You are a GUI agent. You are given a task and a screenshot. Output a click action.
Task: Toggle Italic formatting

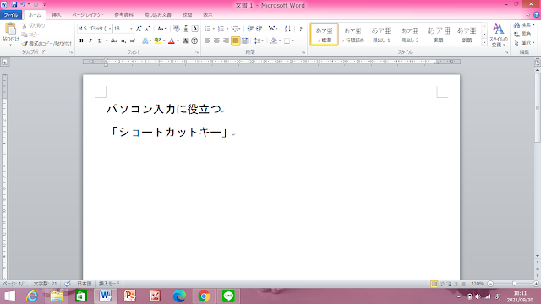[x=90, y=41]
